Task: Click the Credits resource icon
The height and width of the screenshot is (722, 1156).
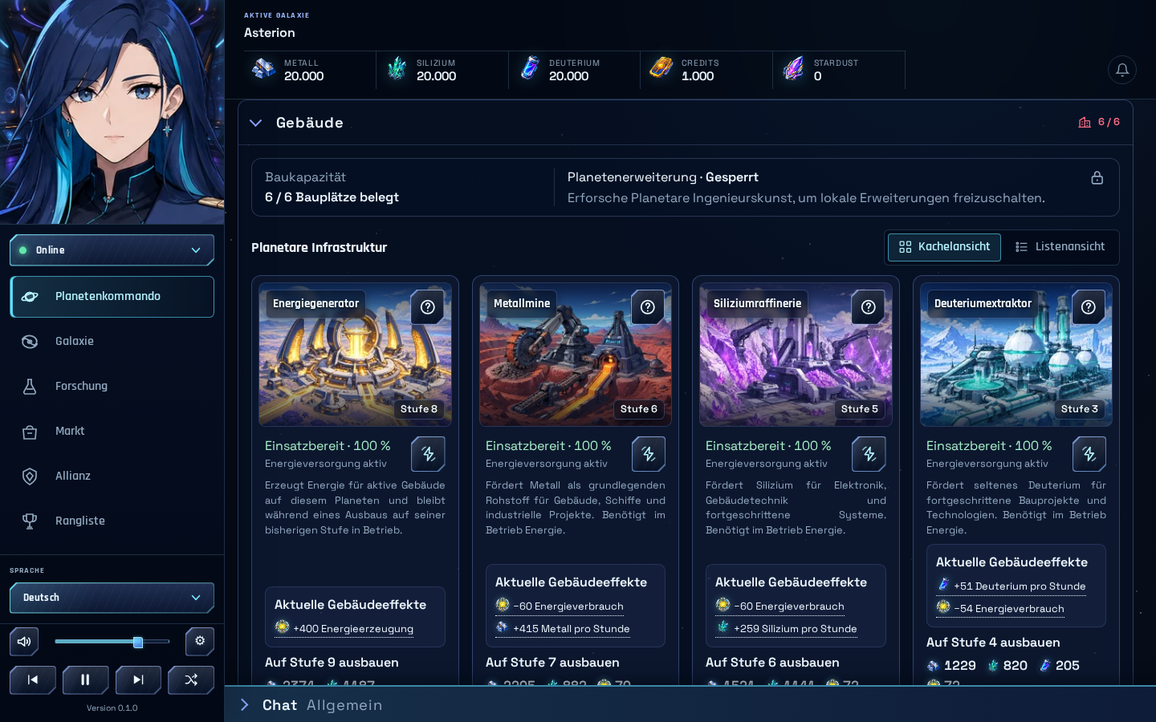Action: click(x=661, y=69)
